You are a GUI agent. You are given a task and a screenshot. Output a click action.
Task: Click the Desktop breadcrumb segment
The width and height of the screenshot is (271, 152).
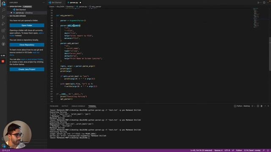click(70, 7)
